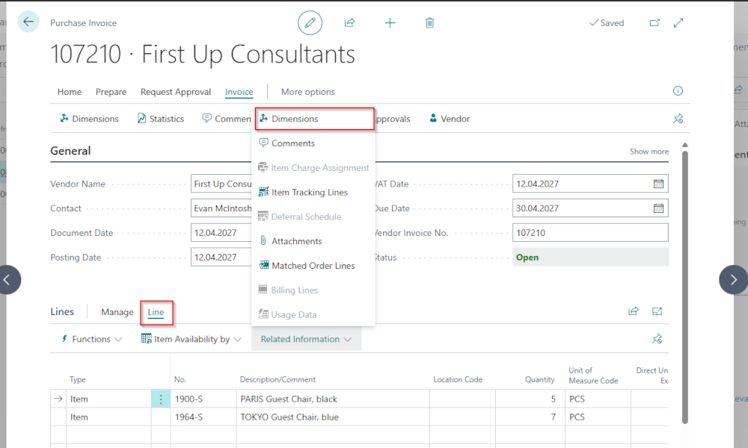The width and height of the screenshot is (748, 448).
Task: Expand Lines part with the expand icon
Action: pos(657,311)
